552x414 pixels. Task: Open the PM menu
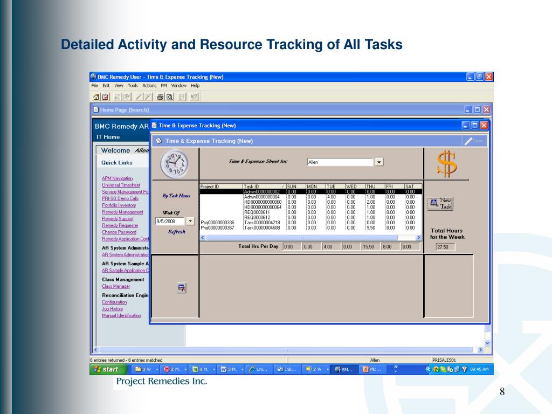click(164, 86)
